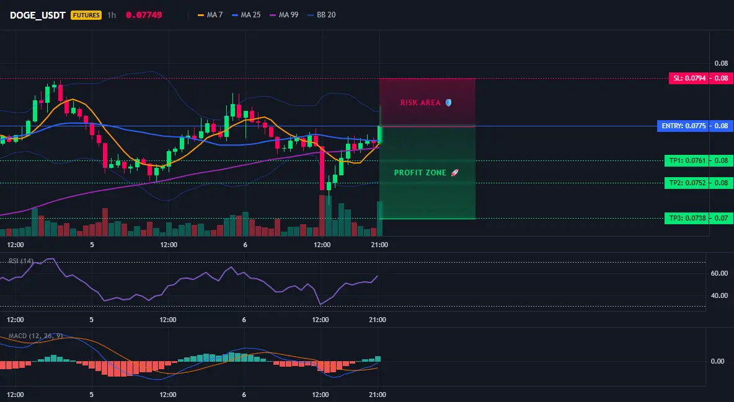The height and width of the screenshot is (402, 734).
Task: Toggle the BB 20 legend item
Action: click(322, 15)
